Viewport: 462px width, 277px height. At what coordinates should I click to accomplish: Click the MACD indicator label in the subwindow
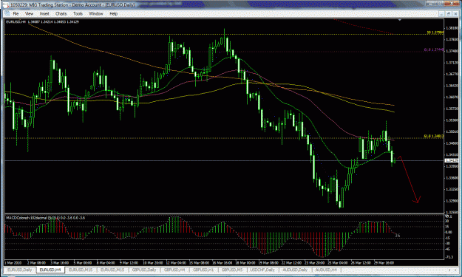coord(45,218)
